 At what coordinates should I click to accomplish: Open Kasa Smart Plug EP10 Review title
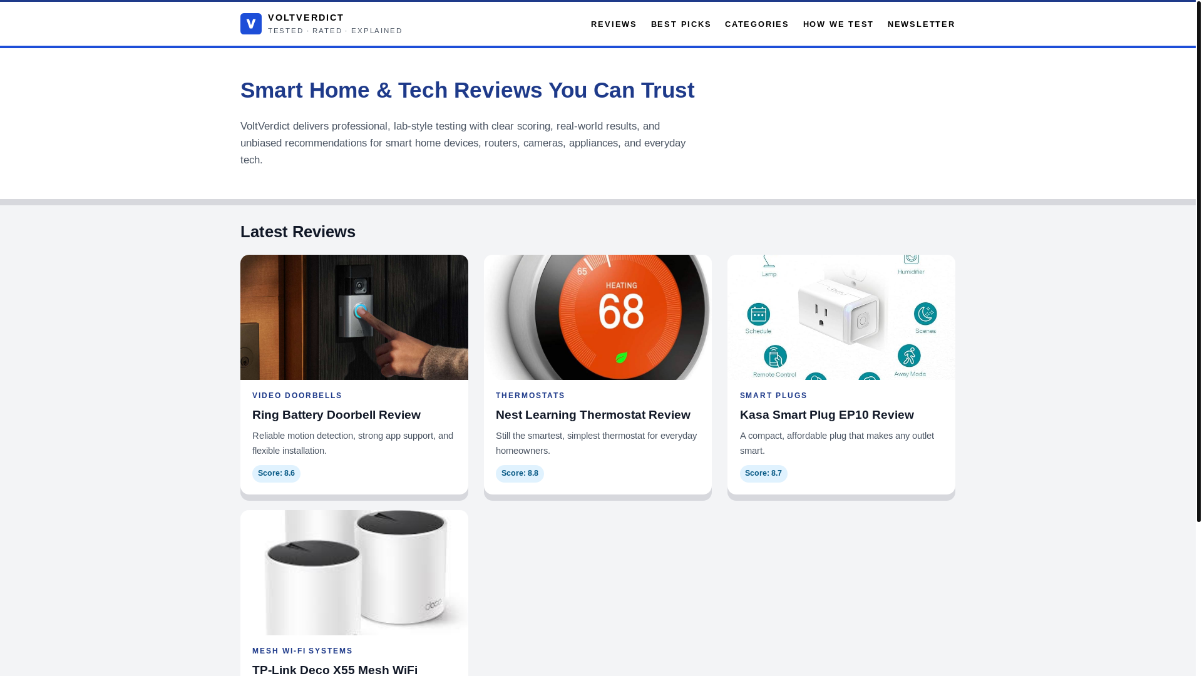pos(826,415)
